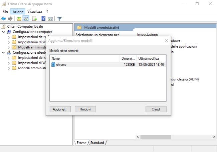Open the Azione menu
The height and width of the screenshot is (152, 217).
(x=18, y=11)
